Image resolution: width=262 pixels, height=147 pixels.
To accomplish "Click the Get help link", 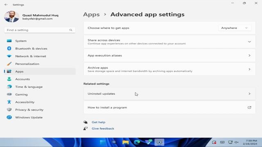I will [x=98, y=122].
